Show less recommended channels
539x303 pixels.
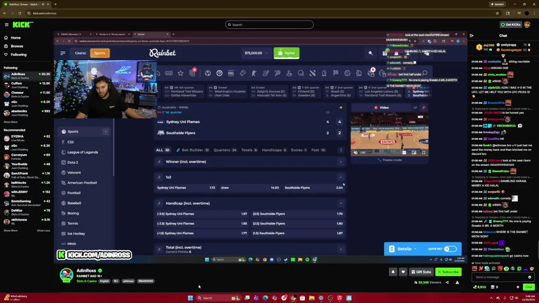pyautogui.click(x=43, y=231)
